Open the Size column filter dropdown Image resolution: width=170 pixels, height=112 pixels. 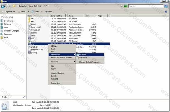click(x=96, y=16)
